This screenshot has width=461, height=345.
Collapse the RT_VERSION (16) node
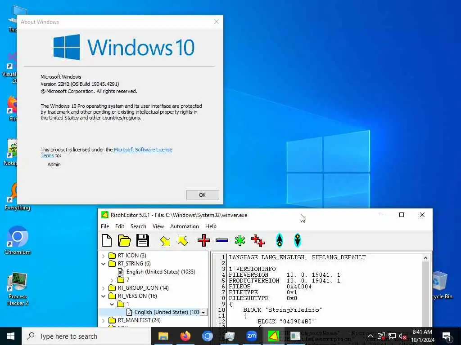(x=103, y=296)
